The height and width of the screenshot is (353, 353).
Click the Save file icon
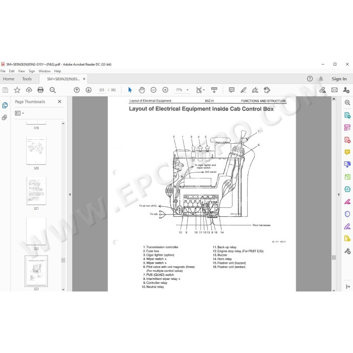(5, 90)
